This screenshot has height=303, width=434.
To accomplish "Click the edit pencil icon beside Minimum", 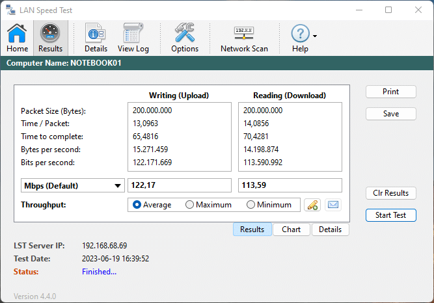I will coord(312,205).
